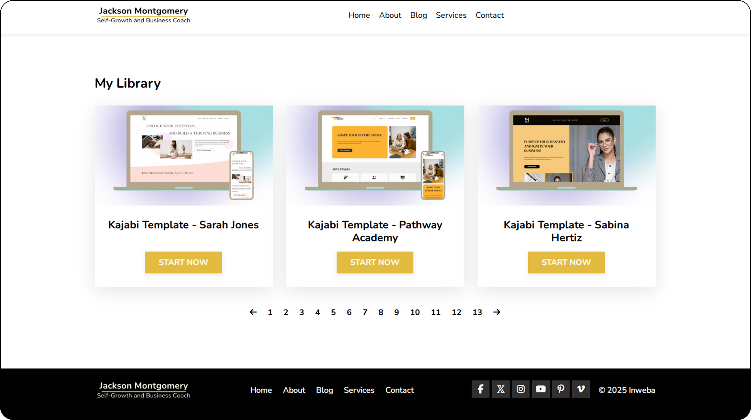Click the X (Twitter) social icon
The image size is (751, 420).
pyautogui.click(x=501, y=389)
